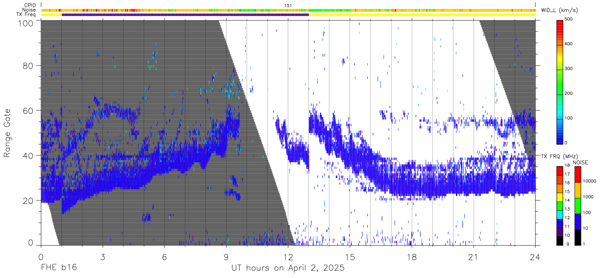This screenshot has height=278, width=602.
Task: Click the TX FRQ (MHz) legend title
Action: (x=560, y=156)
